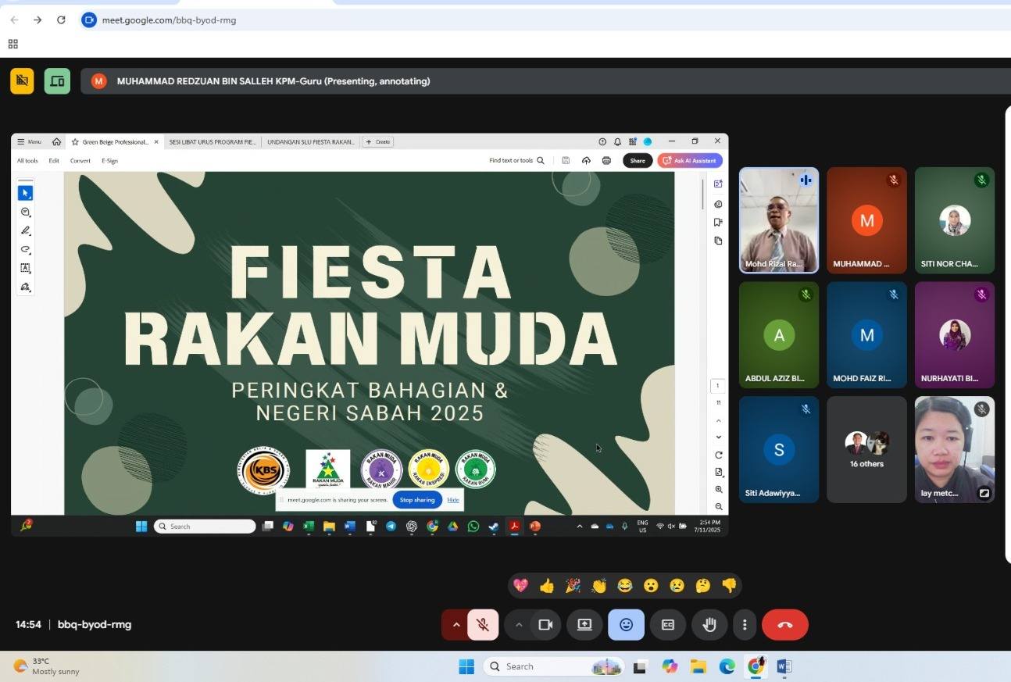Viewport: 1011px width, 682px height.
Task: Unmute the microphone in the call bar
Action: point(483,625)
